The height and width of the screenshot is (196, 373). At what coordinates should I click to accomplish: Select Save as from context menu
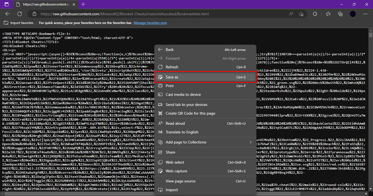coord(205,77)
